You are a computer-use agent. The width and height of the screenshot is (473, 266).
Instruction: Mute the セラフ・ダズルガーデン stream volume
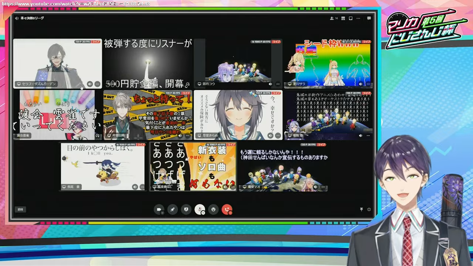pyautogui.click(x=90, y=84)
